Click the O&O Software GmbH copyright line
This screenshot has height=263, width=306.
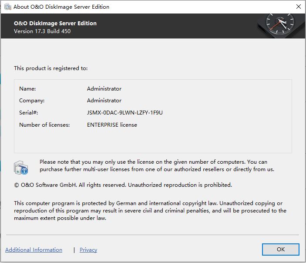(x=123, y=185)
